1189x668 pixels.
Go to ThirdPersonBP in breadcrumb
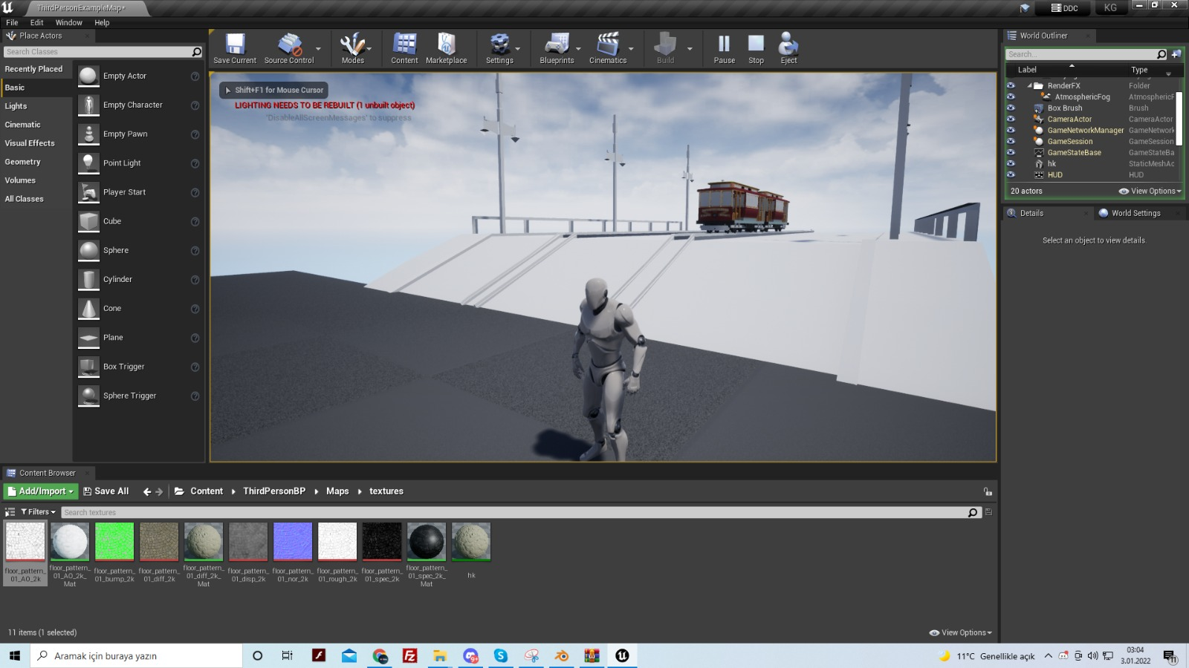click(x=274, y=491)
